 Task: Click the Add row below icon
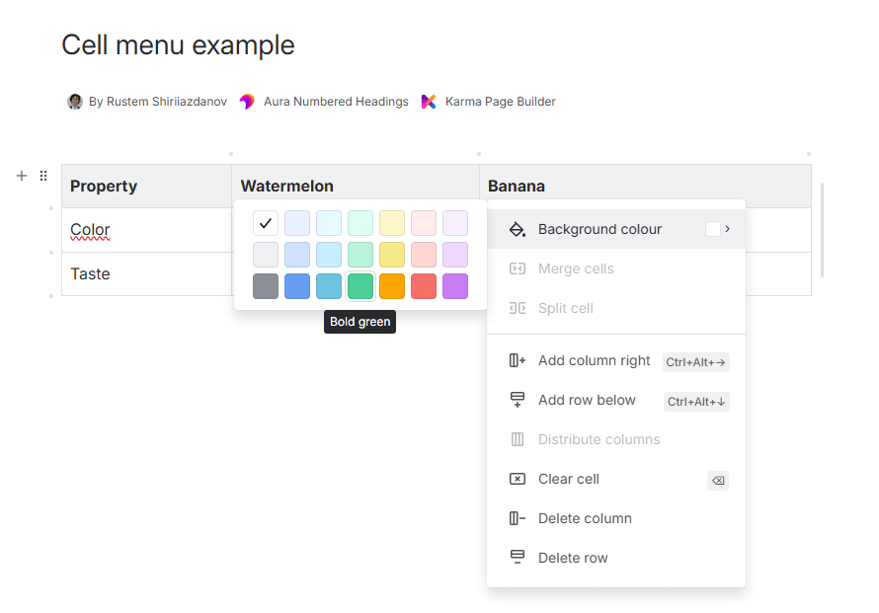(x=517, y=400)
